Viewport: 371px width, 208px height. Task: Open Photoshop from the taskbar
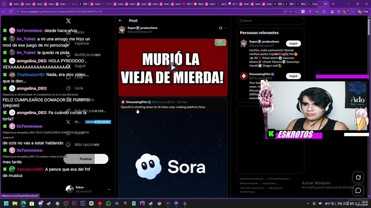point(83,204)
